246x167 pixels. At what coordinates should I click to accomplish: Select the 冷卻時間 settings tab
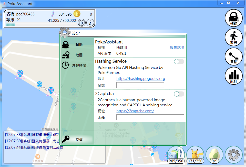coord(77,65)
